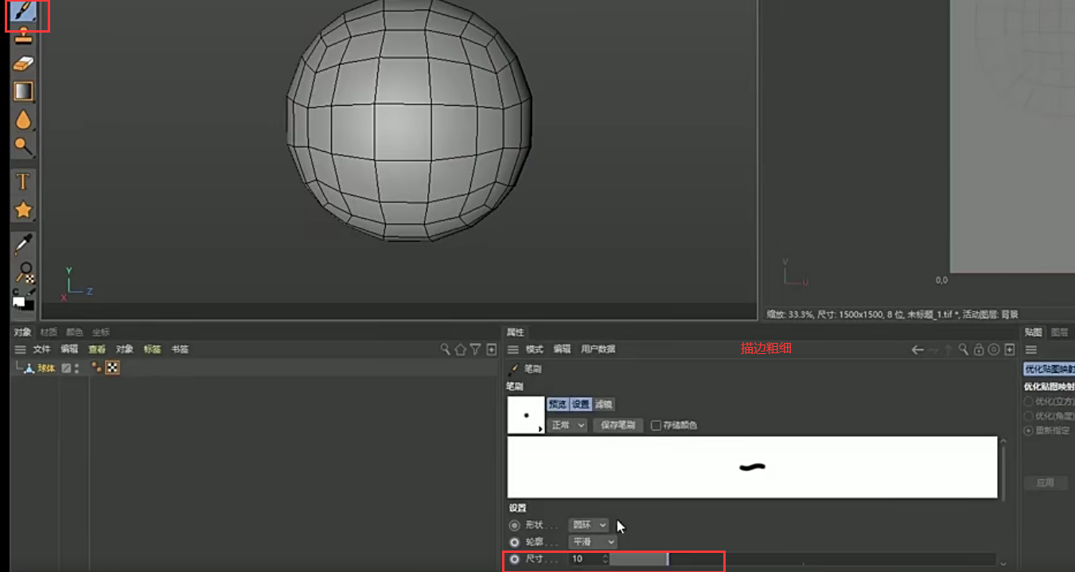
Task: Click the lock icon in Attributes panel
Action: [979, 349]
